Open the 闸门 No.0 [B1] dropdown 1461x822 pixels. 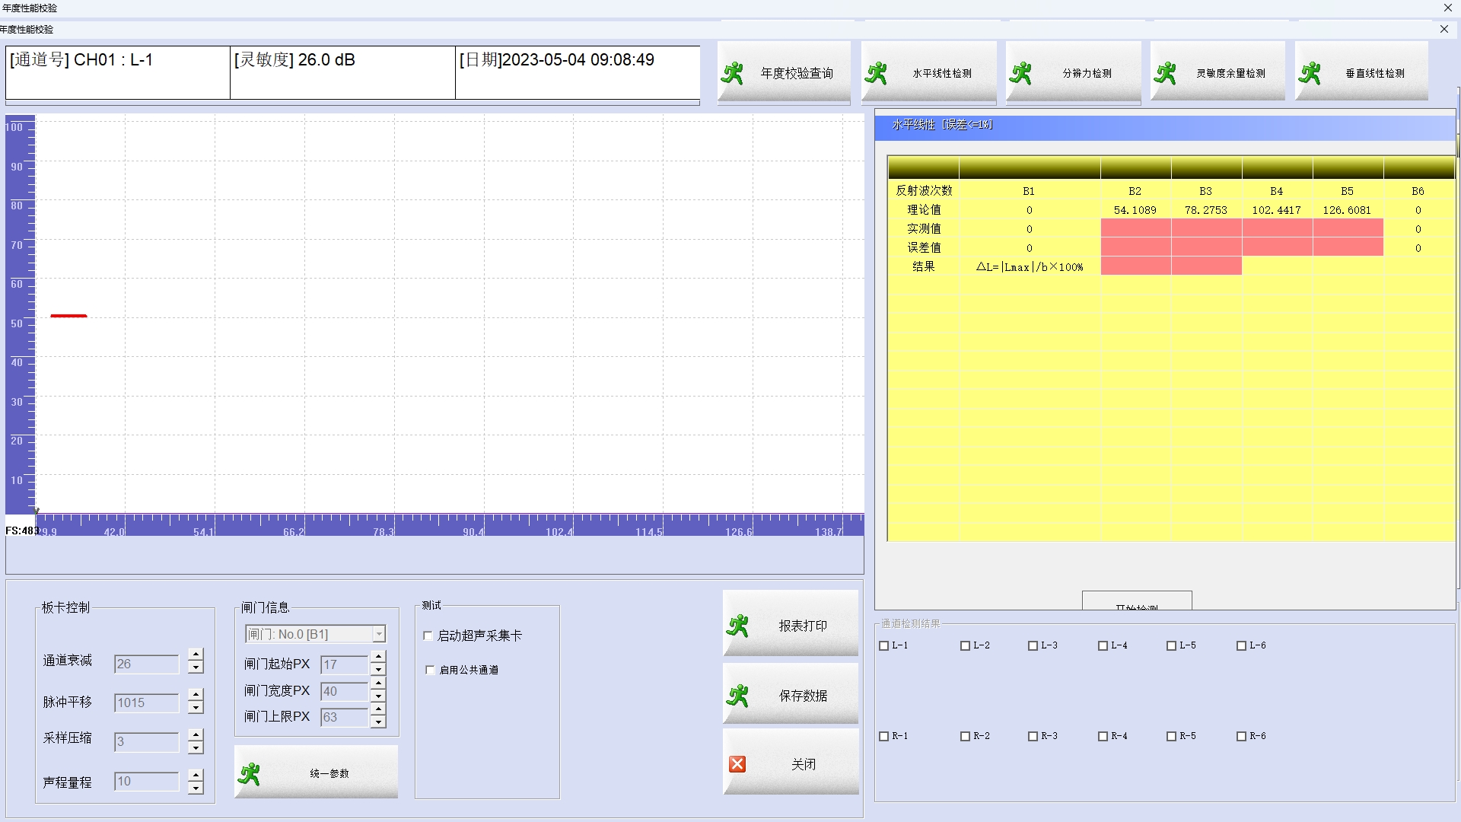(x=379, y=634)
